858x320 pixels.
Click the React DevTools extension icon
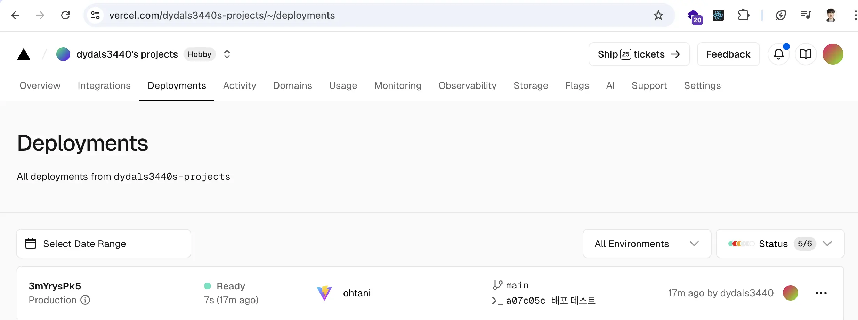point(718,15)
